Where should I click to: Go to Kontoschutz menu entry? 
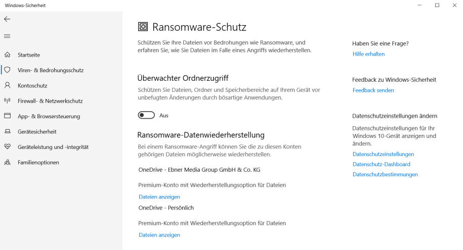point(32,86)
